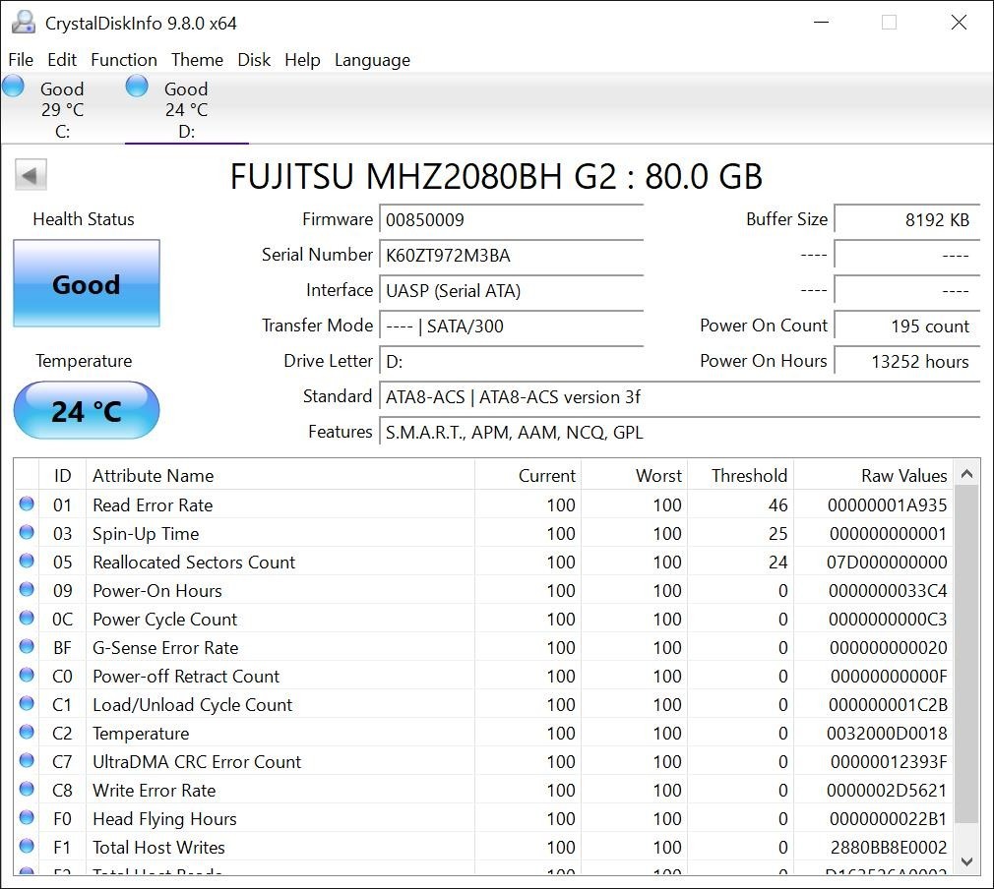Open the File menu
Viewport: 994px width, 889px height.
tap(21, 60)
